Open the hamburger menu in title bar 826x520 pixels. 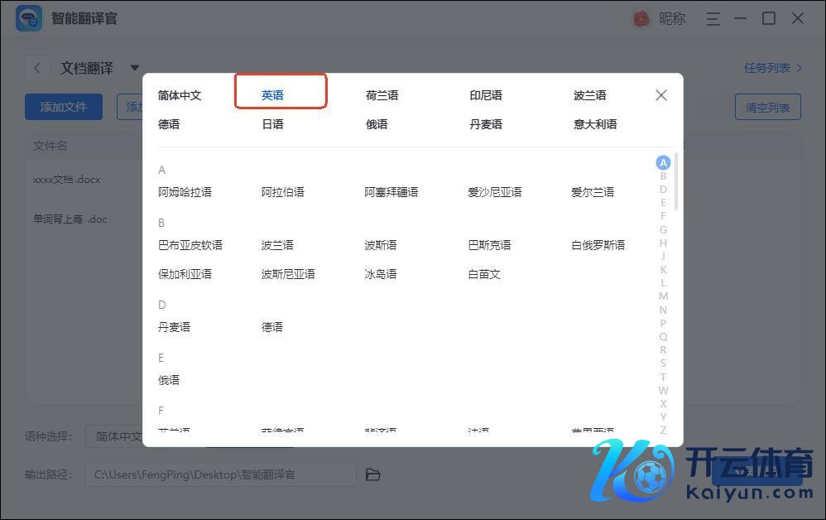pos(713,18)
